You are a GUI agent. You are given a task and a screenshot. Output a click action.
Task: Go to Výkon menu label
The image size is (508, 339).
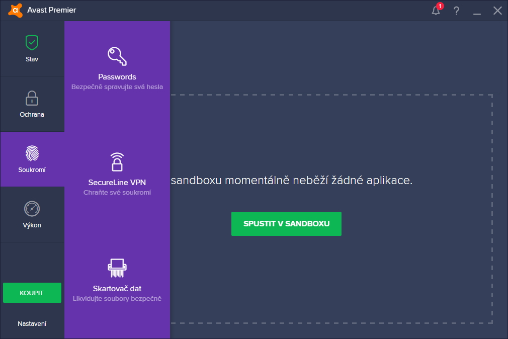click(32, 225)
